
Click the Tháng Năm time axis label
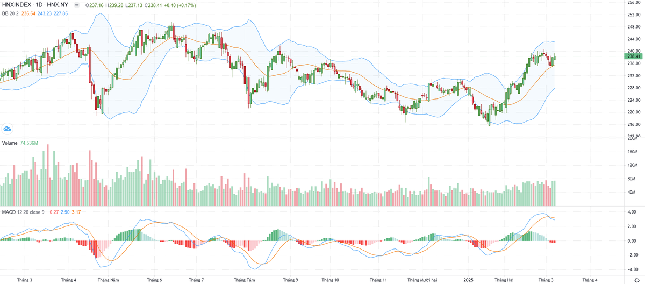coord(107,280)
